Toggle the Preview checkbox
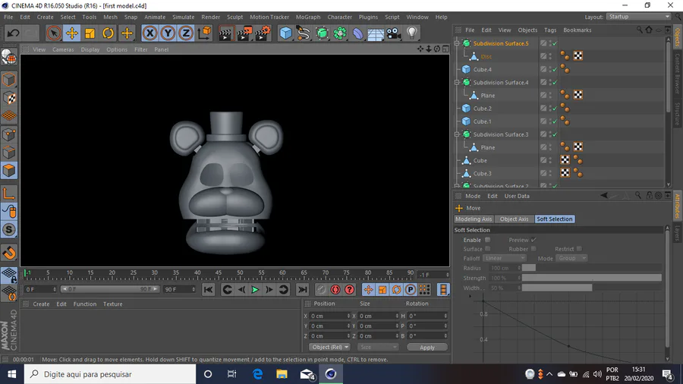This screenshot has width=683, height=384. pyautogui.click(x=533, y=240)
